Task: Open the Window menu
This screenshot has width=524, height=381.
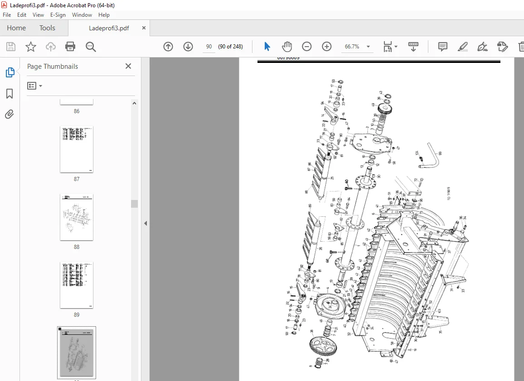Action: pos(82,14)
